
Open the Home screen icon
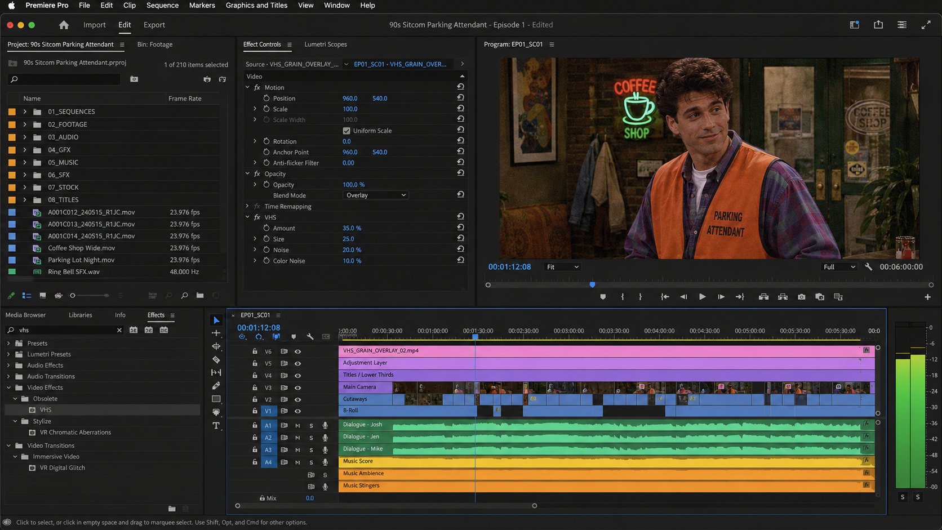point(64,25)
